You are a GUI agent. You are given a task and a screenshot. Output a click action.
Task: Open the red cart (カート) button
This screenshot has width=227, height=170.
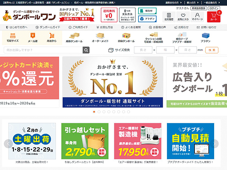(x=214, y=17)
